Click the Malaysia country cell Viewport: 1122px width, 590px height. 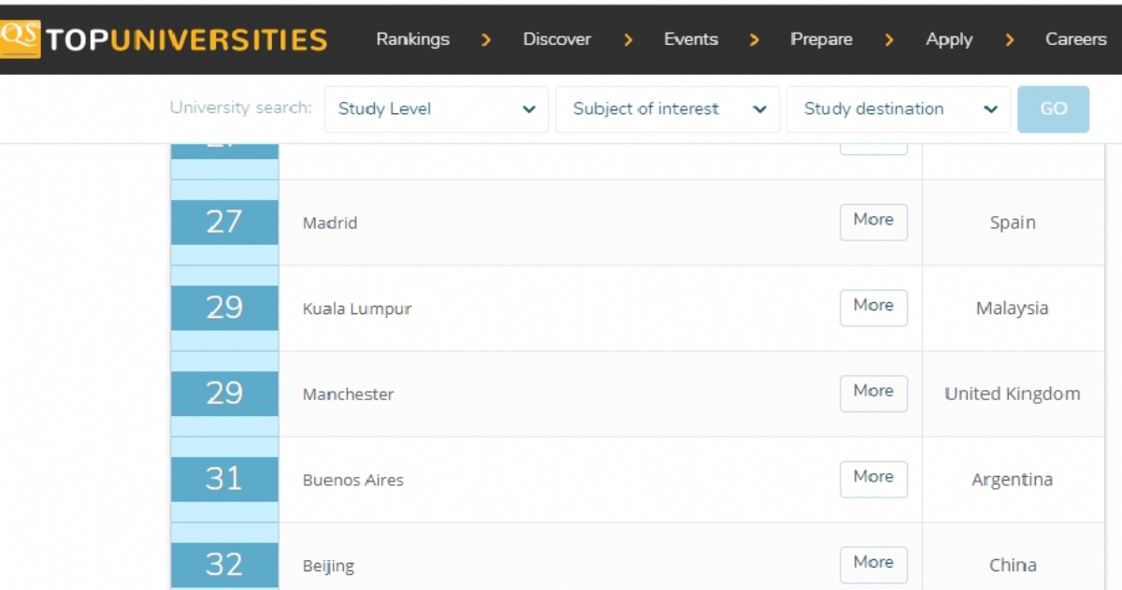tap(1013, 308)
